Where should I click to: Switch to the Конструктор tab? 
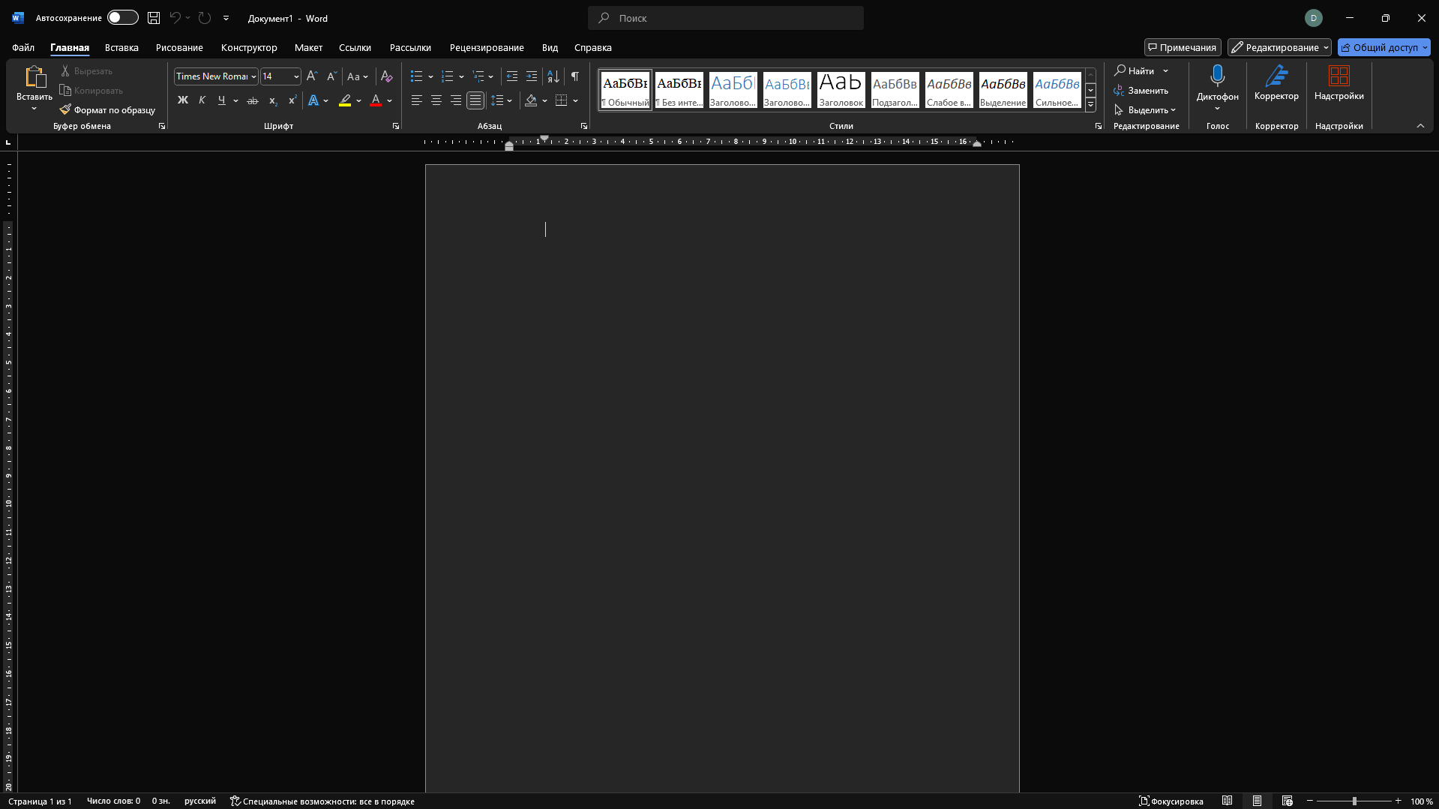[249, 47]
